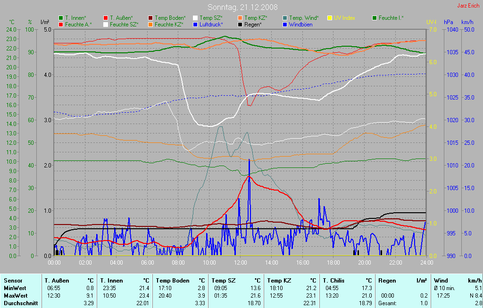This screenshot has height=308, width=483.
Task: Click the Jarz Erich author label
Action: (x=468, y=6)
